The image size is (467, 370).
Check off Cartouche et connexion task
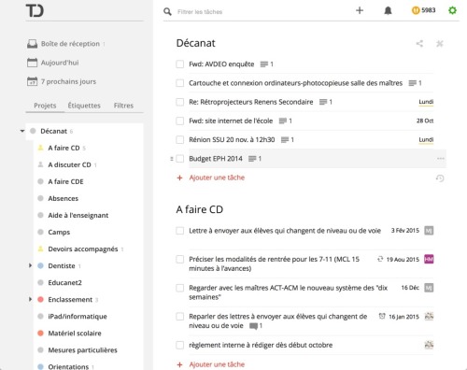tap(180, 83)
